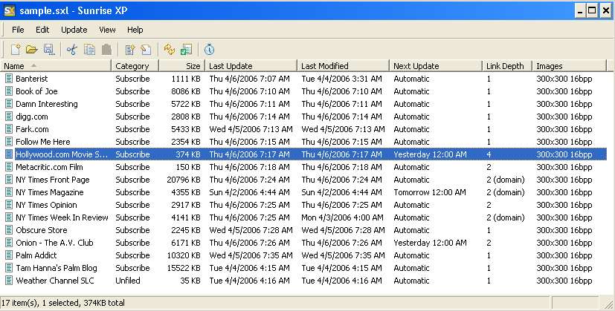615x311 pixels.
Task: Click the Edit document pencil icon
Action: pos(146,49)
